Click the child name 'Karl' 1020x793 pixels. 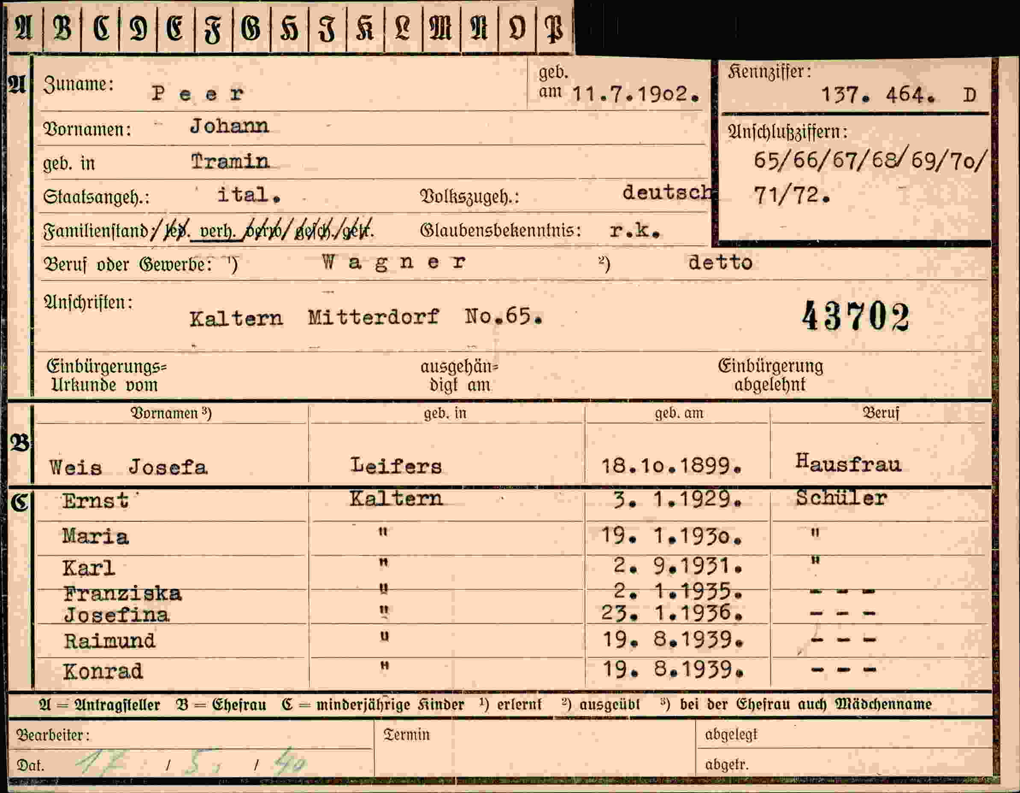click(x=89, y=569)
